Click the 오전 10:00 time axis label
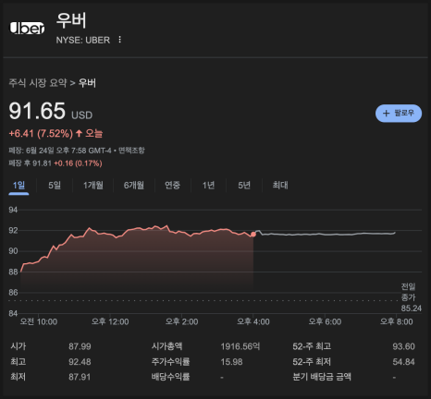Viewport: 431px width, 399px height. click(39, 321)
